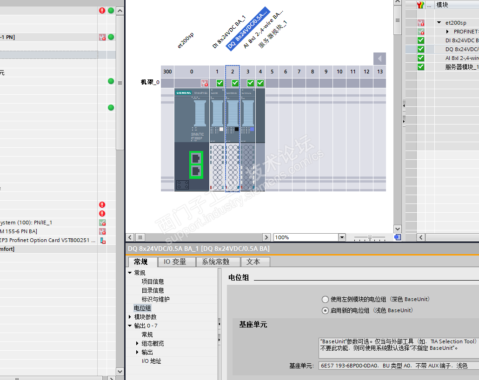Expand the 输出 sub-node arrow

click(x=137, y=352)
